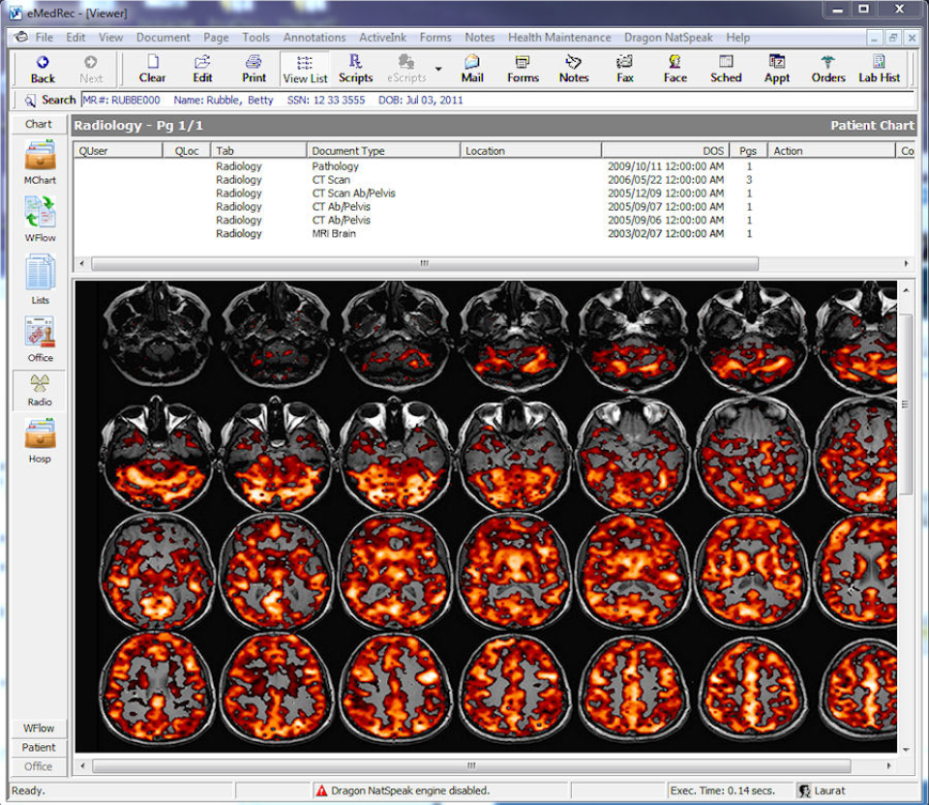
Task: Open the Hosp chart section
Action: (x=40, y=442)
